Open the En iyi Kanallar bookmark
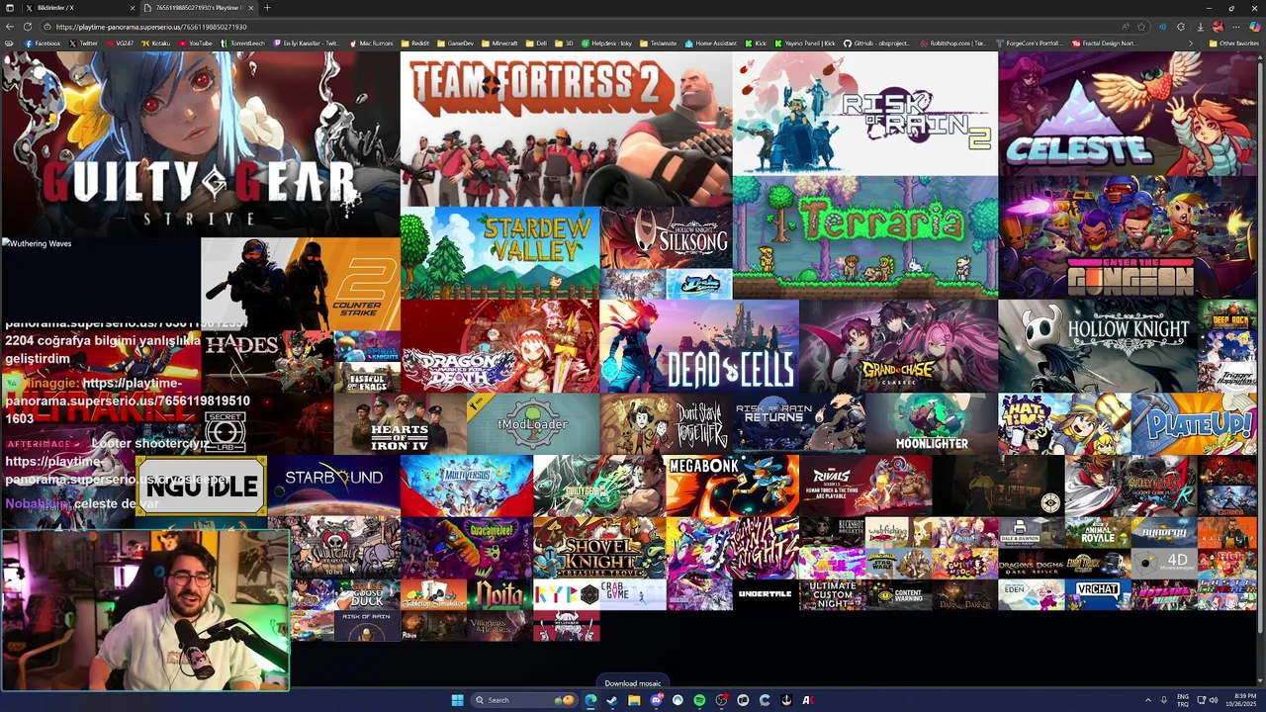Screen dimensions: 1266x712 point(308,44)
